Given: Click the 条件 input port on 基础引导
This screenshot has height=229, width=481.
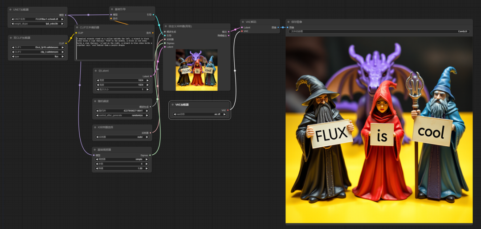Looking at the screenshot, I should click(x=111, y=18).
